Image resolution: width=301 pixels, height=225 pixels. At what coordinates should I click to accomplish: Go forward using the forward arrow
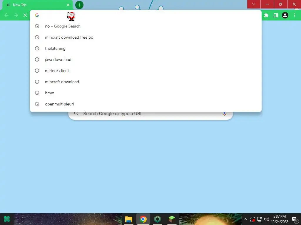[16, 15]
